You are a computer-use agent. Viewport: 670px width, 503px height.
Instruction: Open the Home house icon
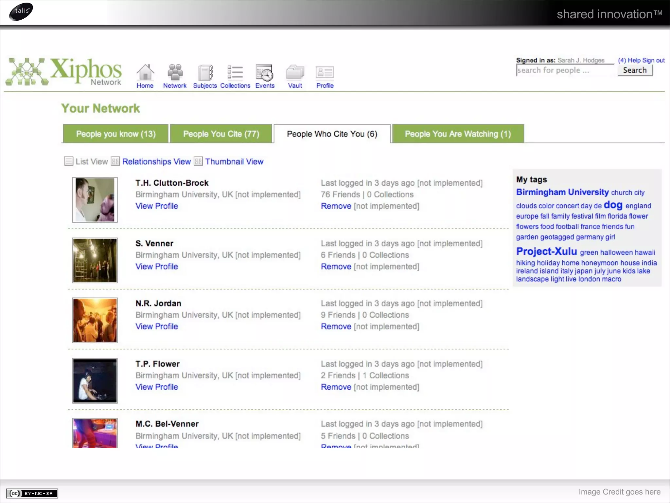coord(145,72)
